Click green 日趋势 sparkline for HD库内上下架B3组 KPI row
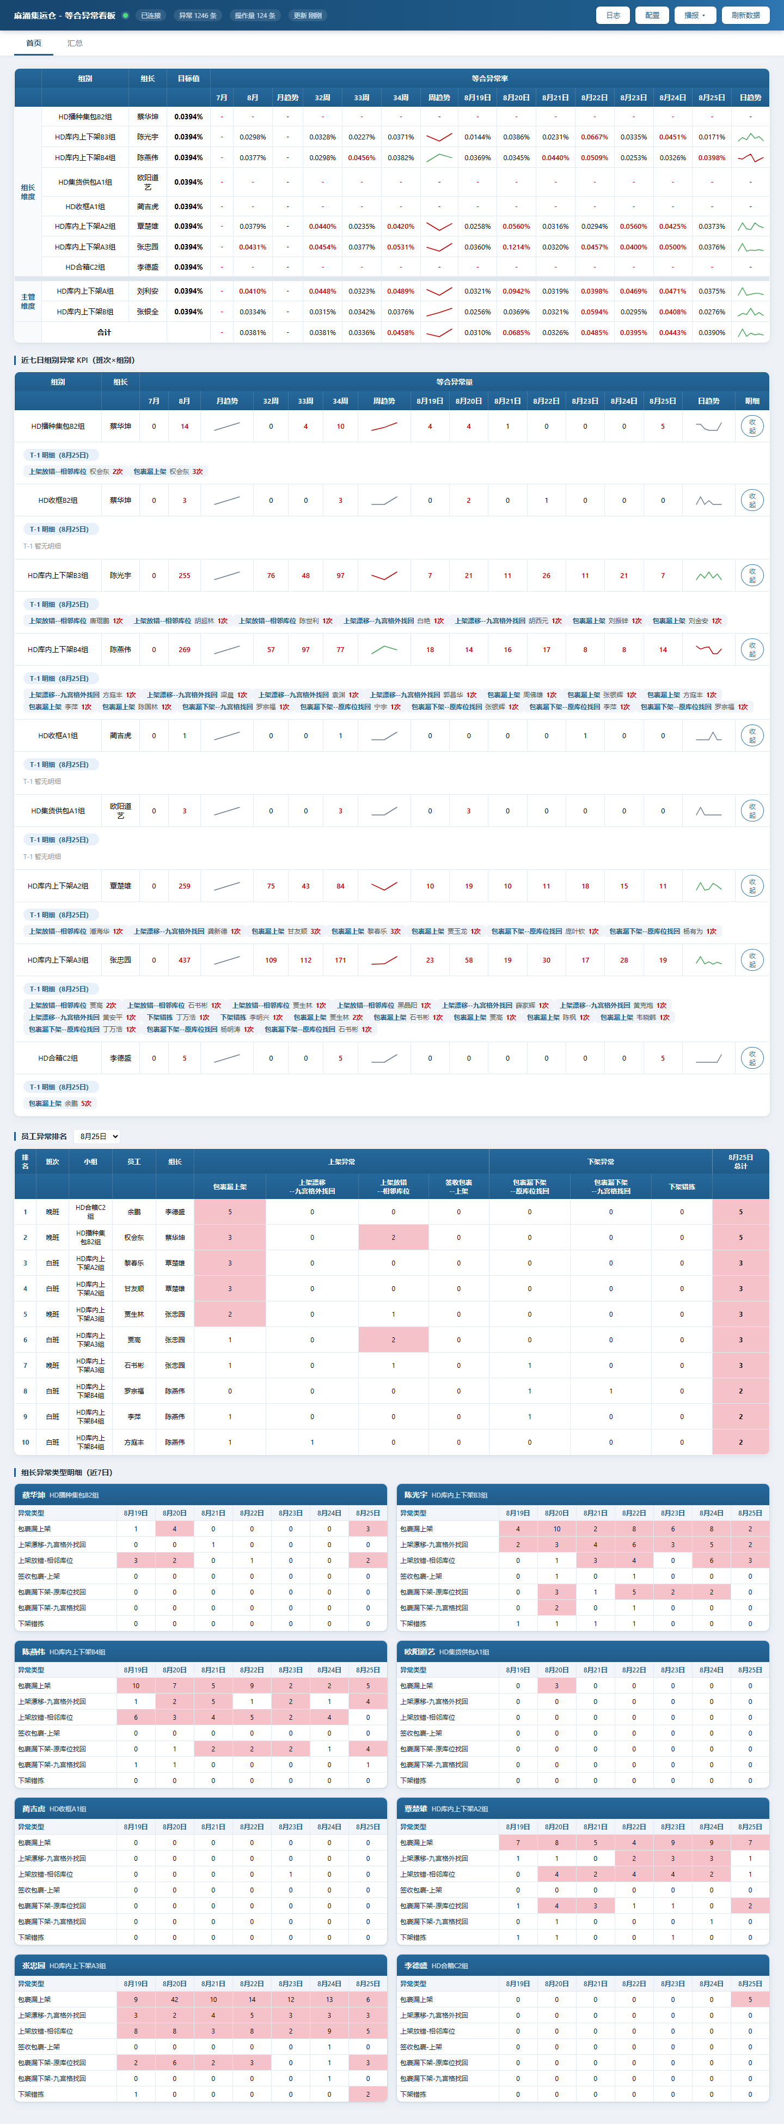 pyautogui.click(x=708, y=575)
